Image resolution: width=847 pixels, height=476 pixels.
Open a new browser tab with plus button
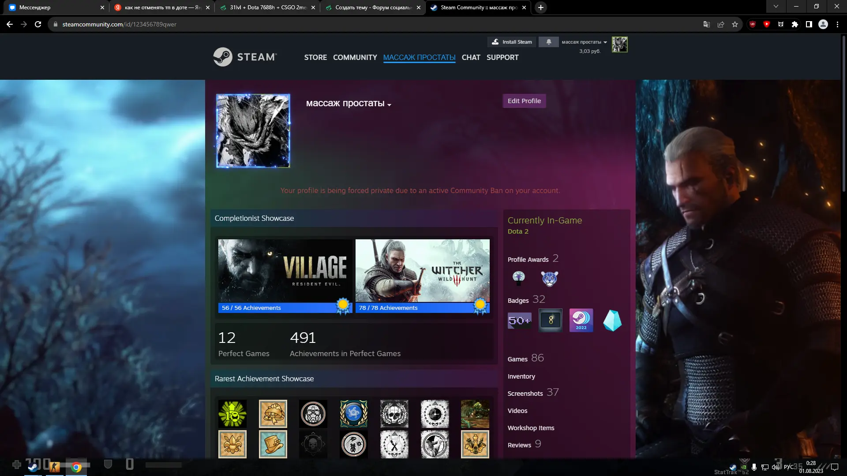click(x=541, y=7)
